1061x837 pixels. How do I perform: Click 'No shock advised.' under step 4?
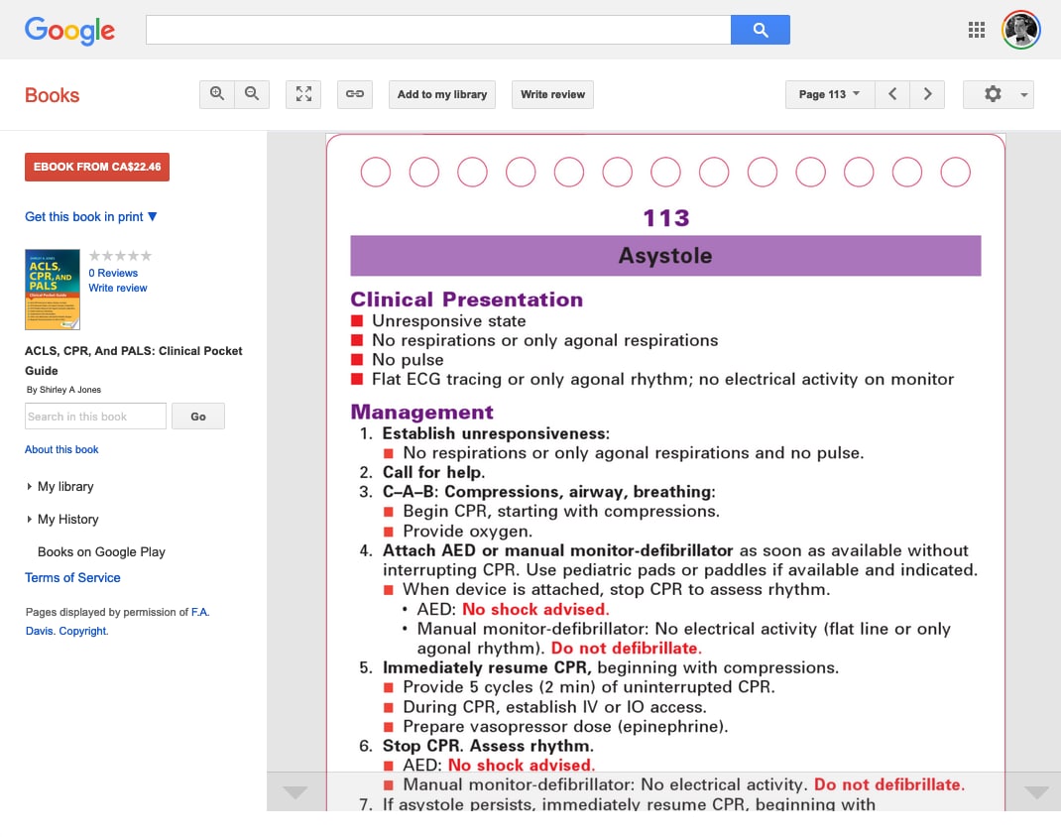tap(535, 609)
